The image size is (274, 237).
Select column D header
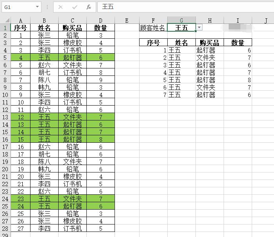[101, 20]
